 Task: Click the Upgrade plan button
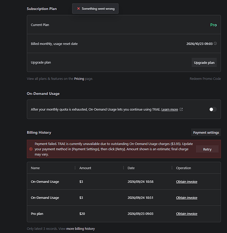point(204,63)
